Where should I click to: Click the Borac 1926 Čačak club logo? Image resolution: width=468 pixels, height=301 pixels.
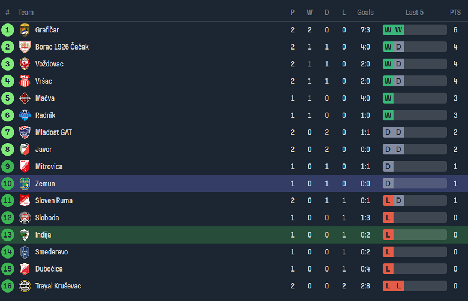pyautogui.click(x=25, y=47)
